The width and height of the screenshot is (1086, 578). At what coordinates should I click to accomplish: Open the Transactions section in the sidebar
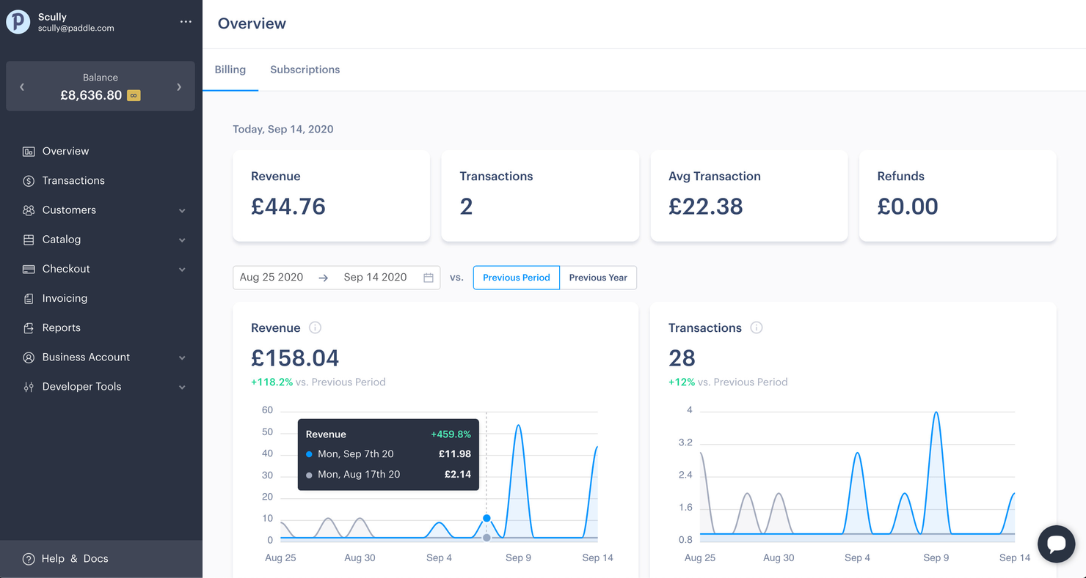(x=73, y=180)
